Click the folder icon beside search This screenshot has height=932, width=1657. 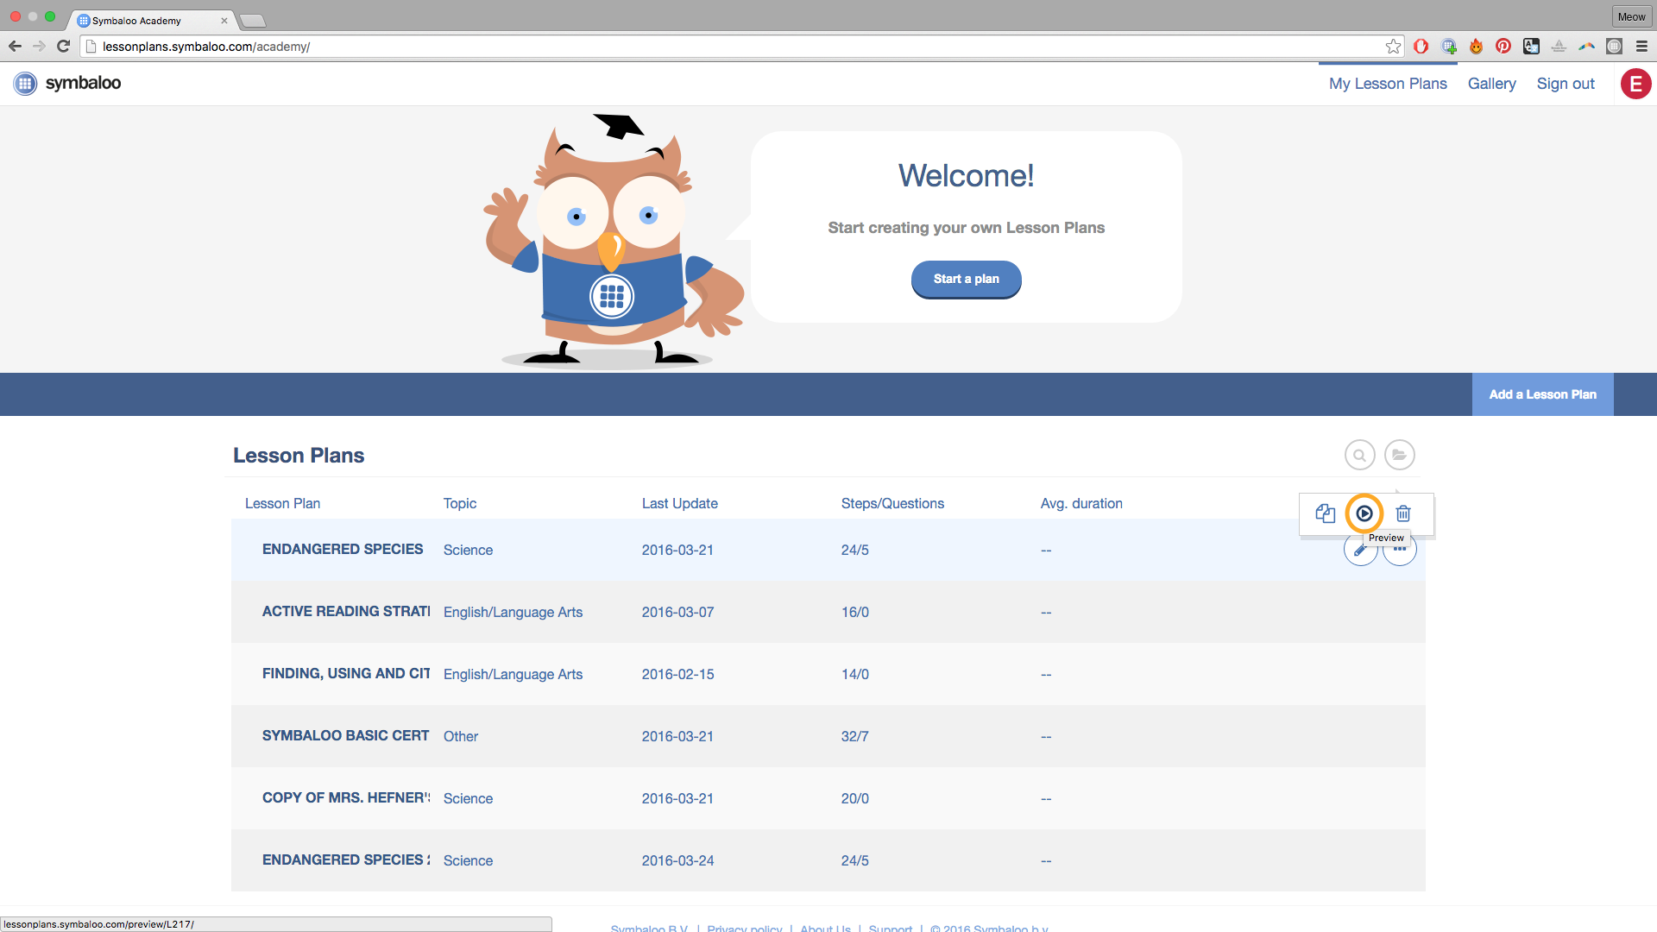tap(1399, 455)
